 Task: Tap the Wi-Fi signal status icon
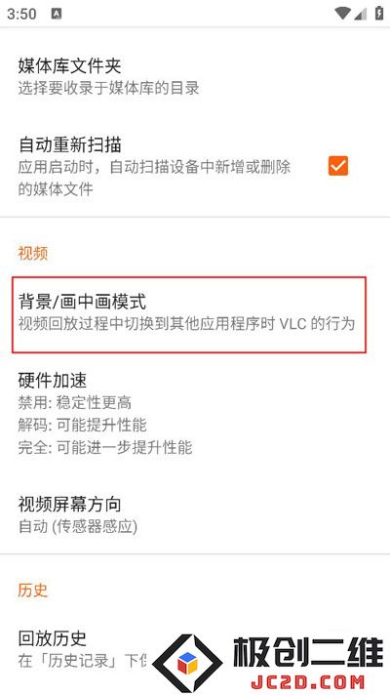342,14
